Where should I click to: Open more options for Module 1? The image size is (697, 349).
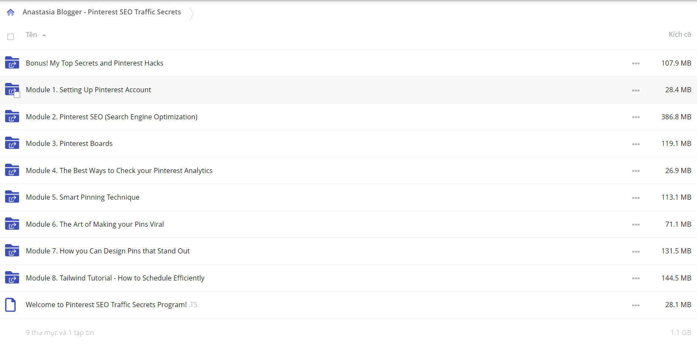click(x=635, y=91)
